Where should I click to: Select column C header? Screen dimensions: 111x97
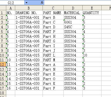(x=53, y=8)
